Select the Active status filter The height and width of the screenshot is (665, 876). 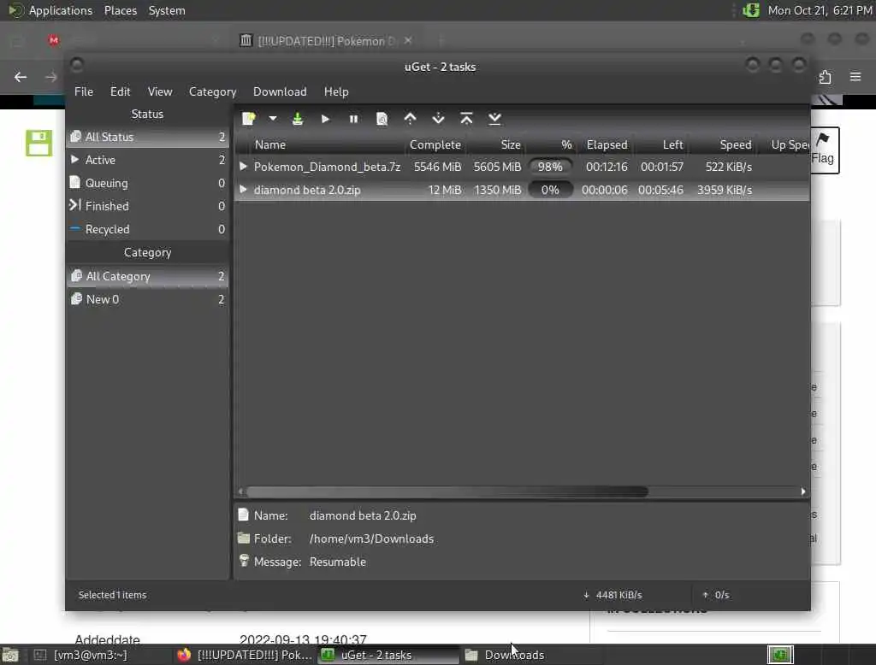(x=147, y=160)
